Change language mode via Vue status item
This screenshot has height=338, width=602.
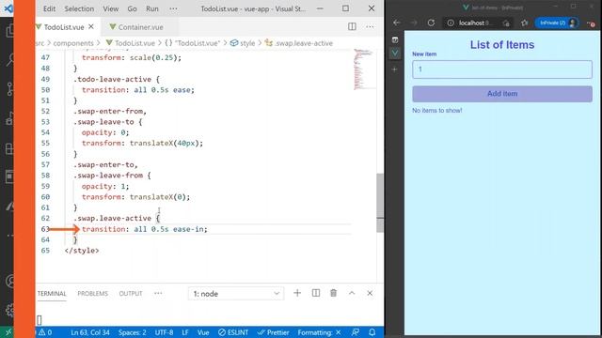tap(203, 332)
